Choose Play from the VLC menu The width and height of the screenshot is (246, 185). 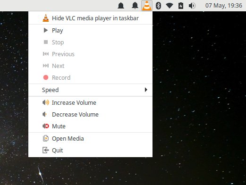90,30
